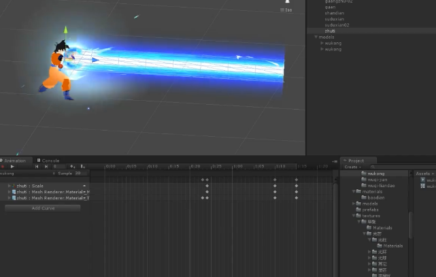Click the Project search field

click(x=402, y=167)
